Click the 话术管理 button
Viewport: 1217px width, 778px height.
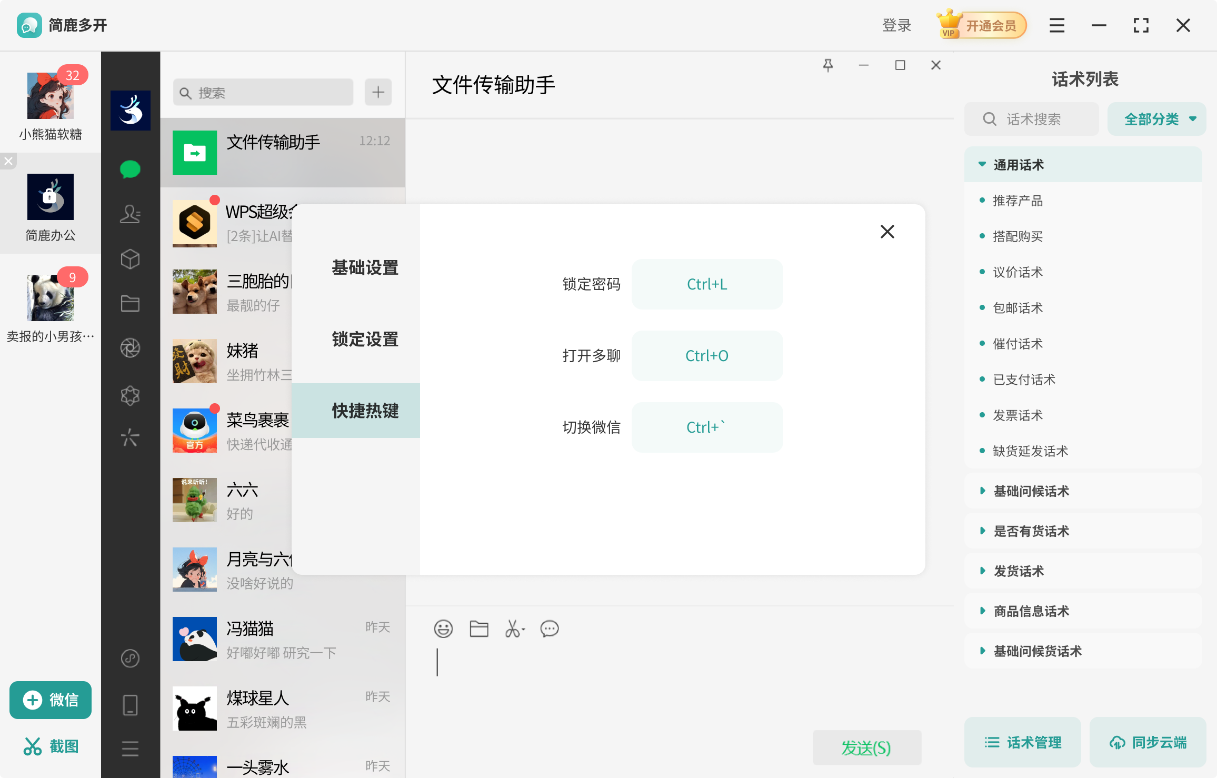[x=1023, y=742]
